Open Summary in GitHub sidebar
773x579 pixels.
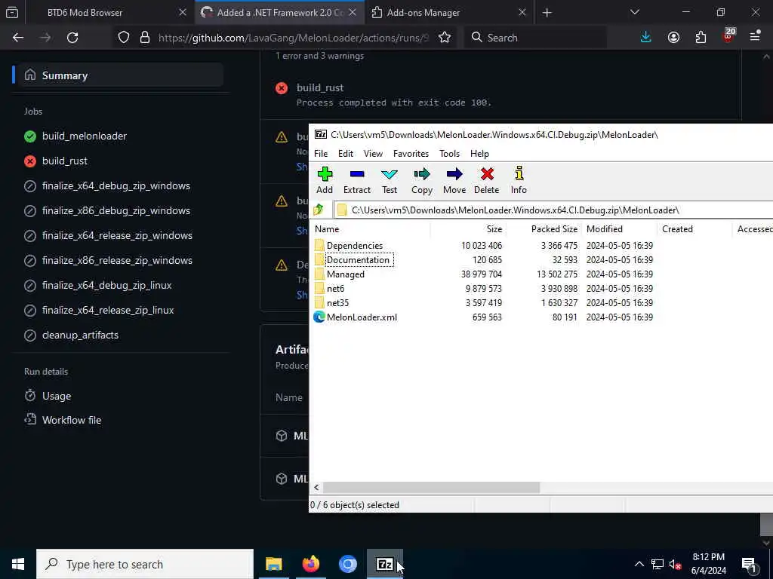tap(119, 75)
